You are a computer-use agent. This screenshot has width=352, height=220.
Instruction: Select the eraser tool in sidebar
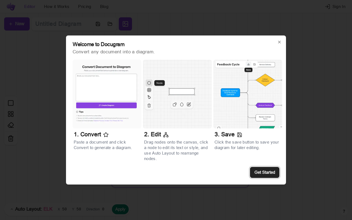(x=11, y=125)
